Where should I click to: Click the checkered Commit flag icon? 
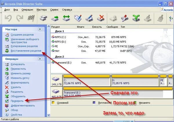pyautogui.click(x=31, y=18)
